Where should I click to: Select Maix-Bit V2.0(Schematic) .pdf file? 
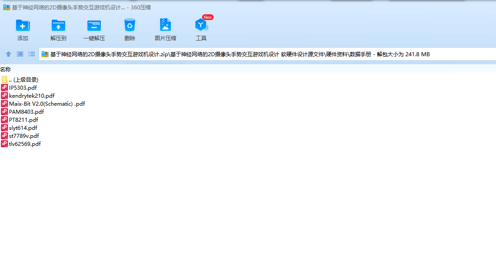[x=47, y=104]
